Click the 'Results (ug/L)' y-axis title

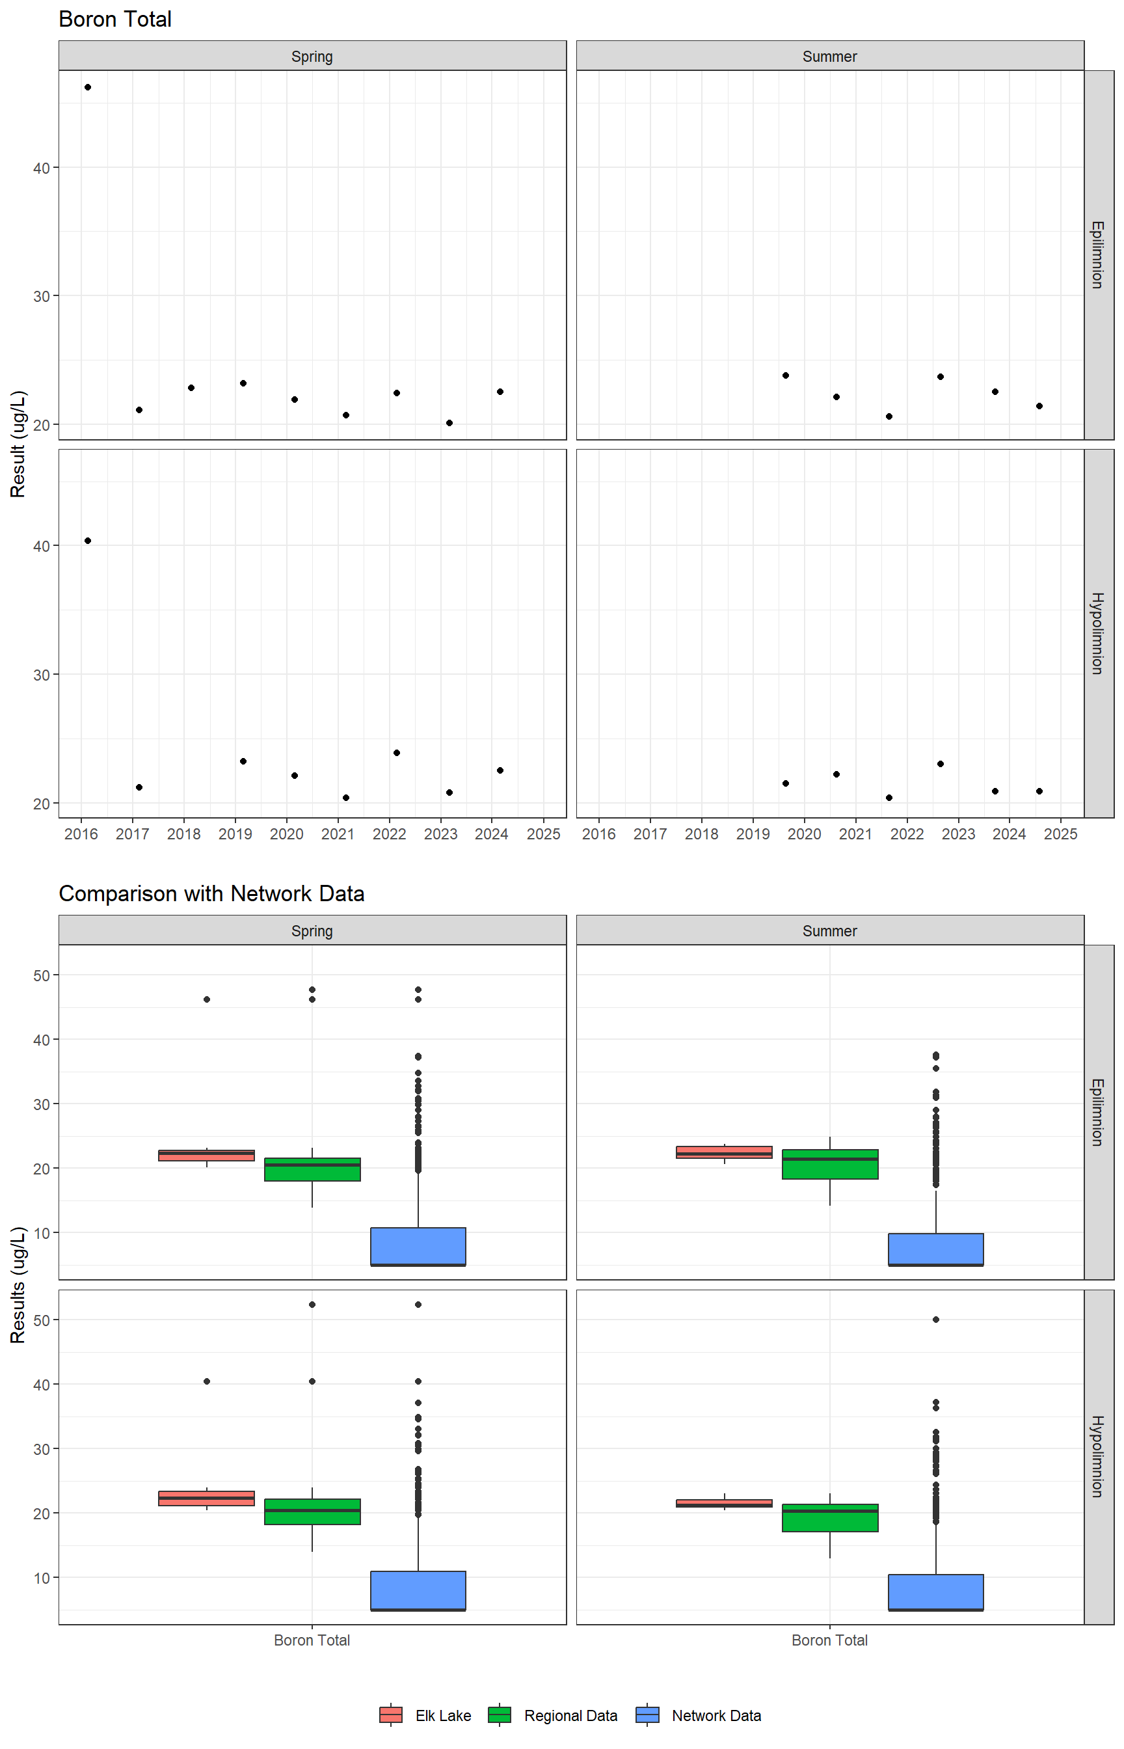tap(18, 1284)
